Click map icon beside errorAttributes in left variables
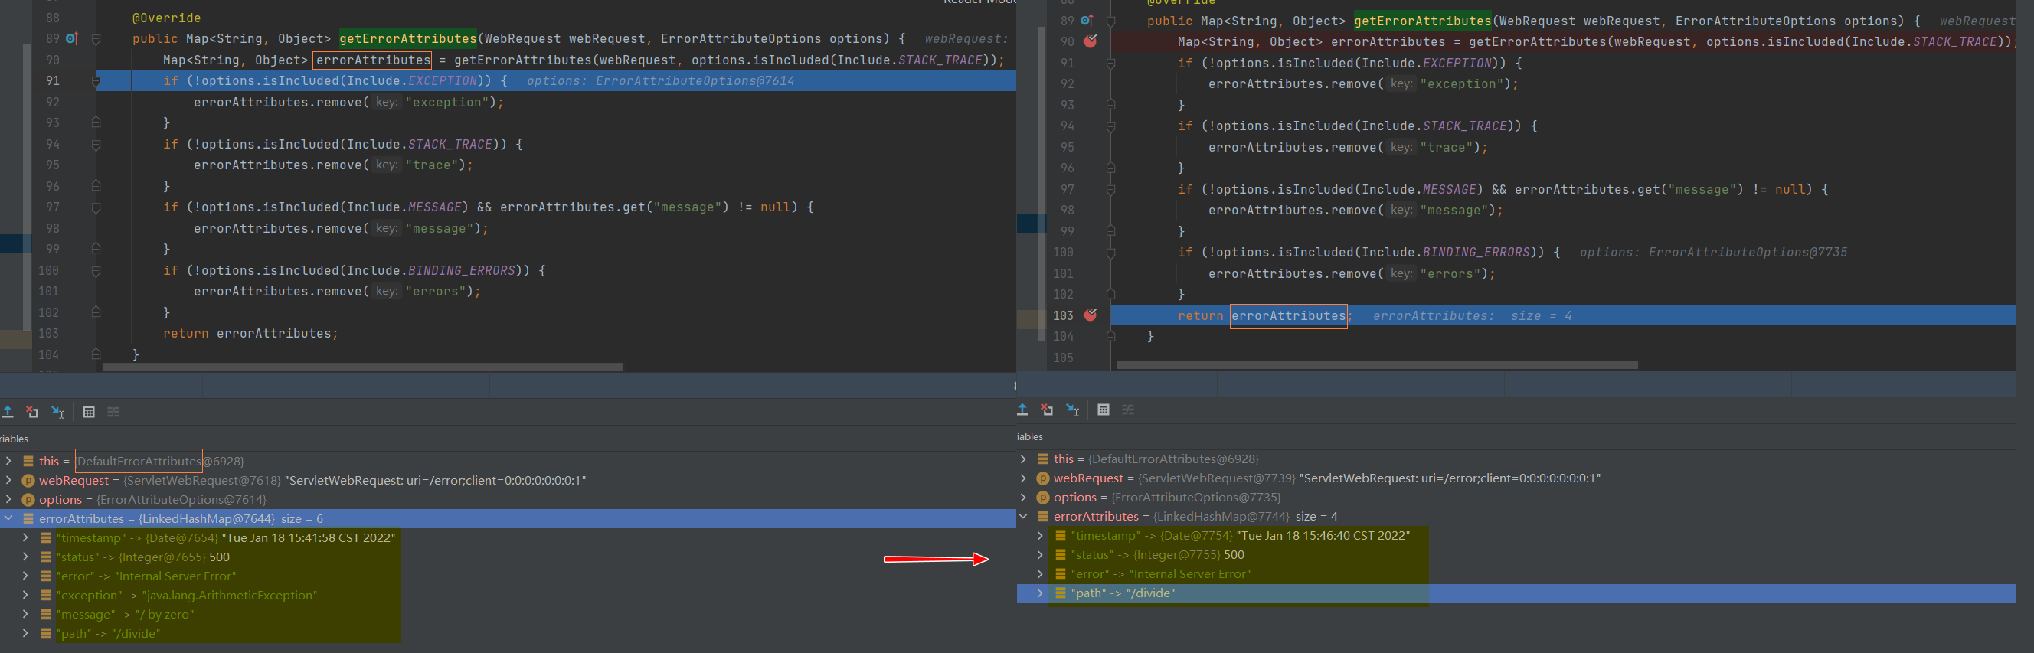 pyautogui.click(x=28, y=519)
